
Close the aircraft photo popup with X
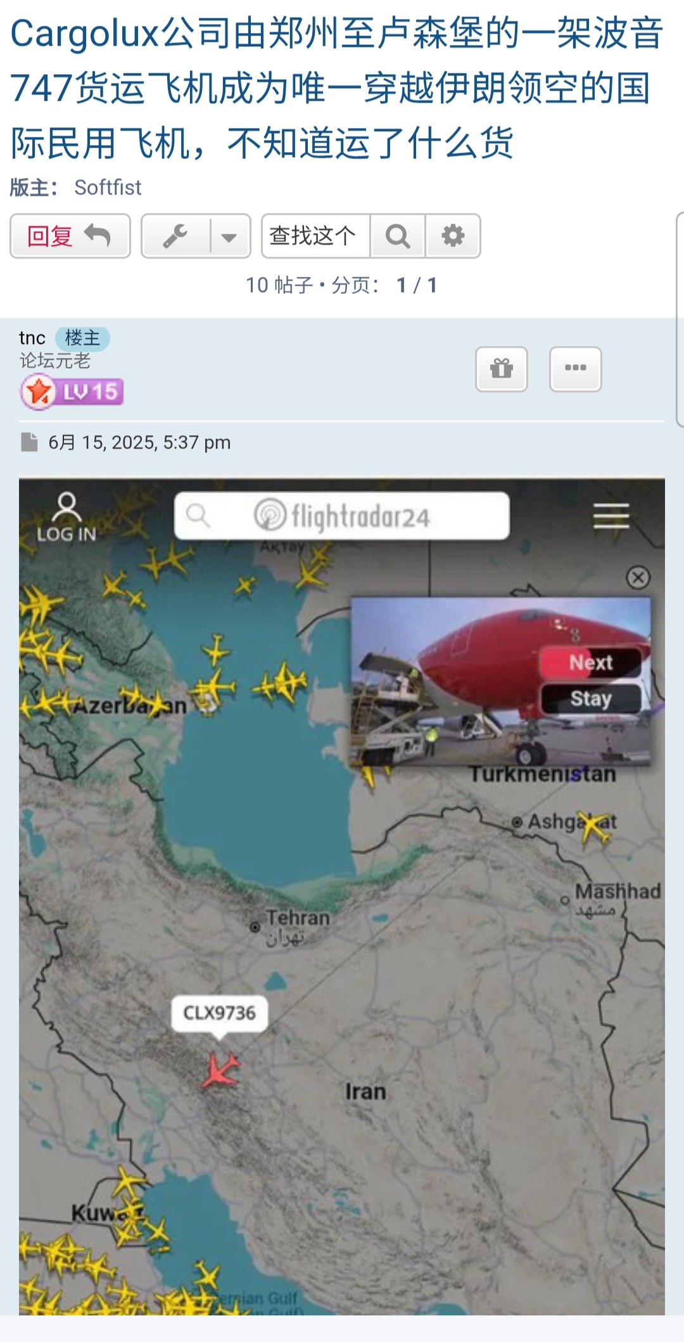click(638, 577)
